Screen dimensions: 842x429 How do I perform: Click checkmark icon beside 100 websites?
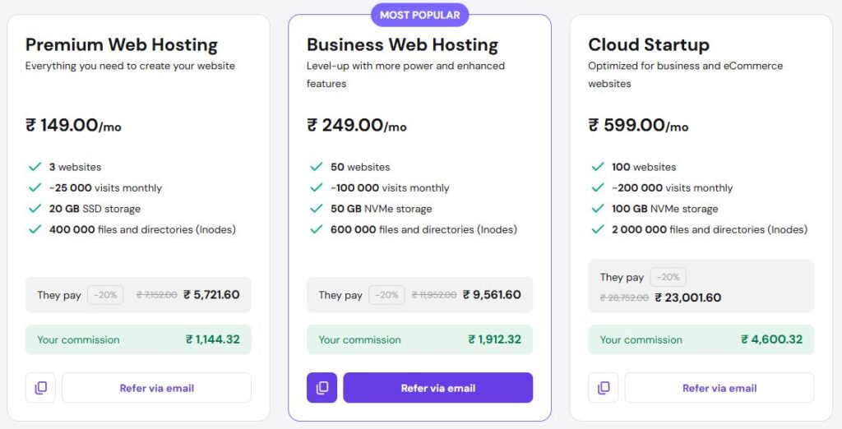(x=598, y=167)
